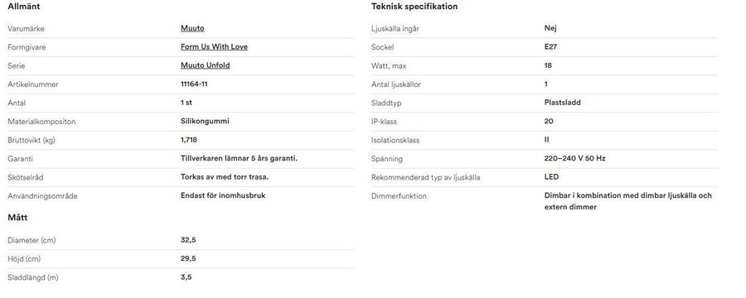Select the warranty text about 5 års garanti

tap(239, 158)
